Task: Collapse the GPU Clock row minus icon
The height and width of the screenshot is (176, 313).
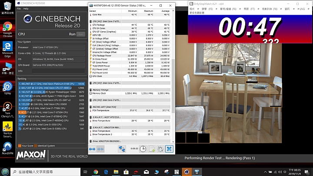Action: pos(90,76)
